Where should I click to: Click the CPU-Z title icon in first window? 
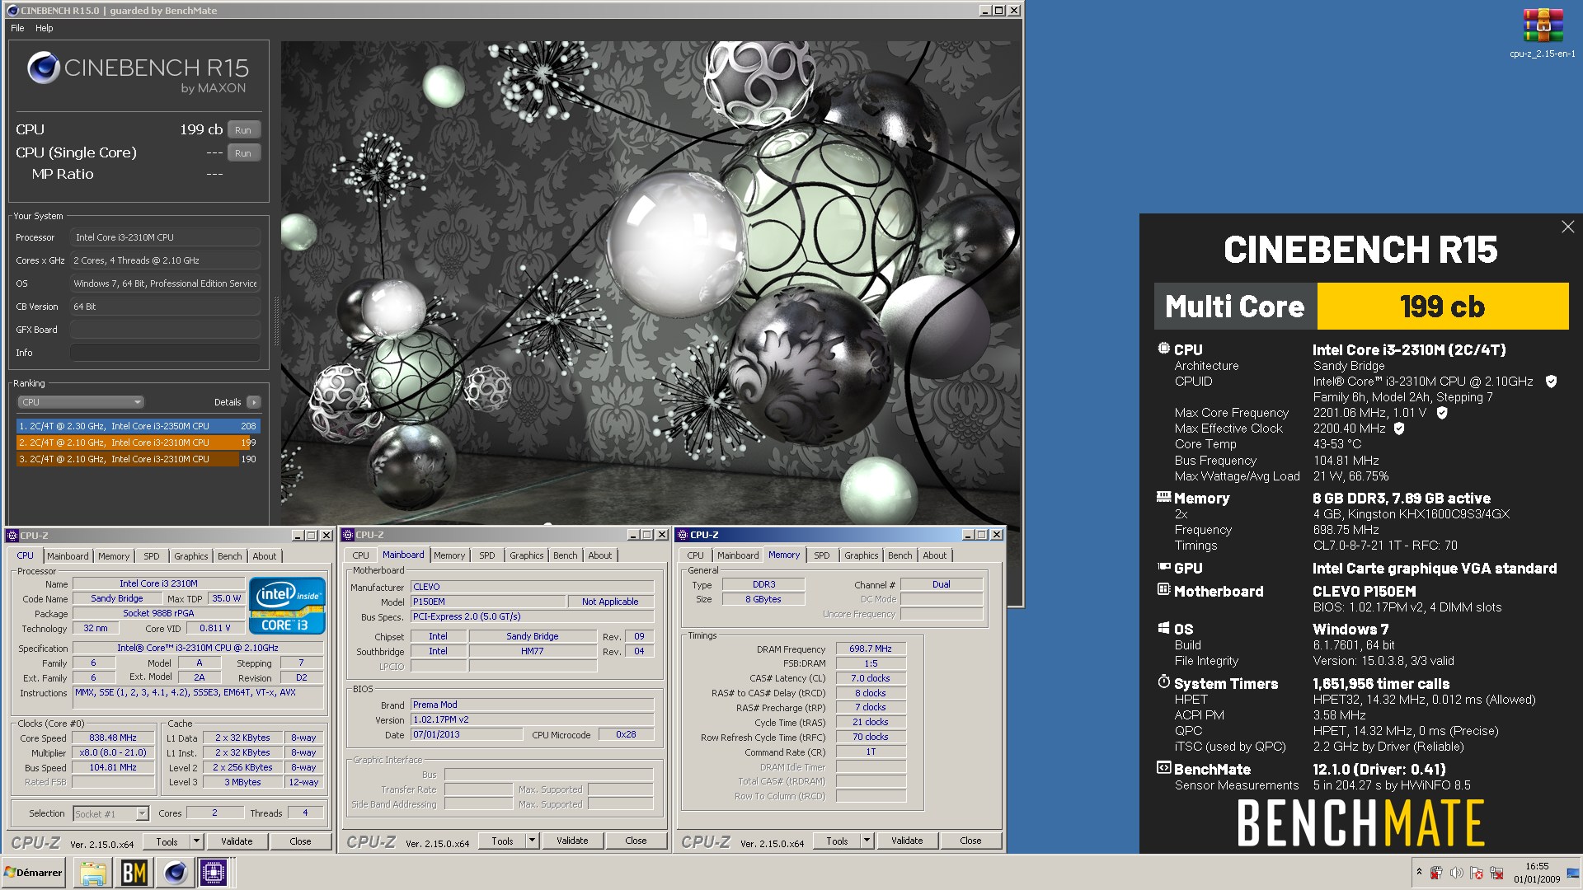13,536
